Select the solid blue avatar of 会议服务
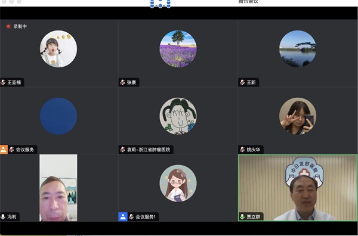This screenshot has height=236, width=358. [58, 116]
